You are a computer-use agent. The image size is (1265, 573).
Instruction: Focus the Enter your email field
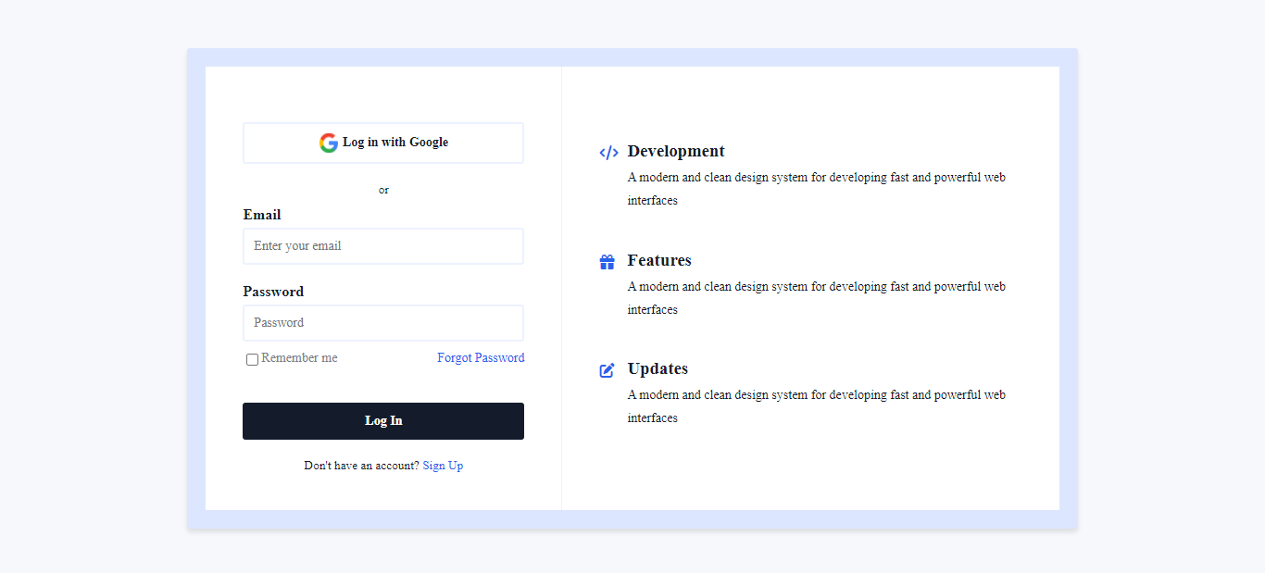383,246
